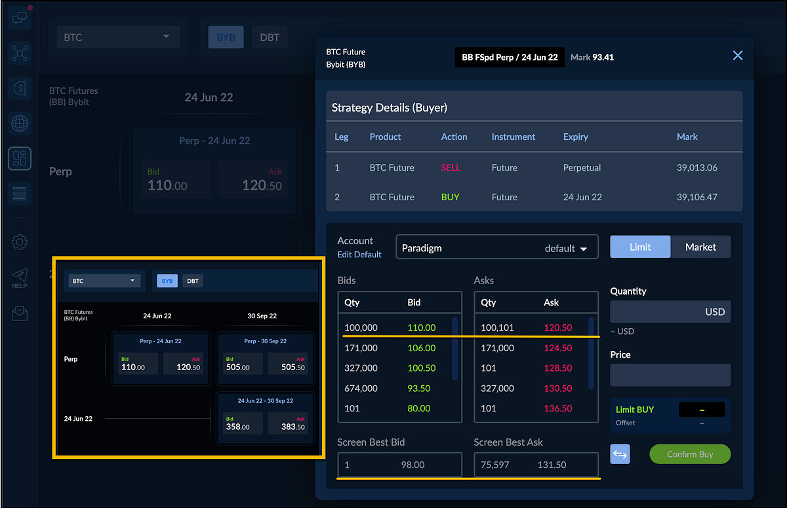Click the paper plane HELP icon
This screenshot has height=508, width=787.
19,276
